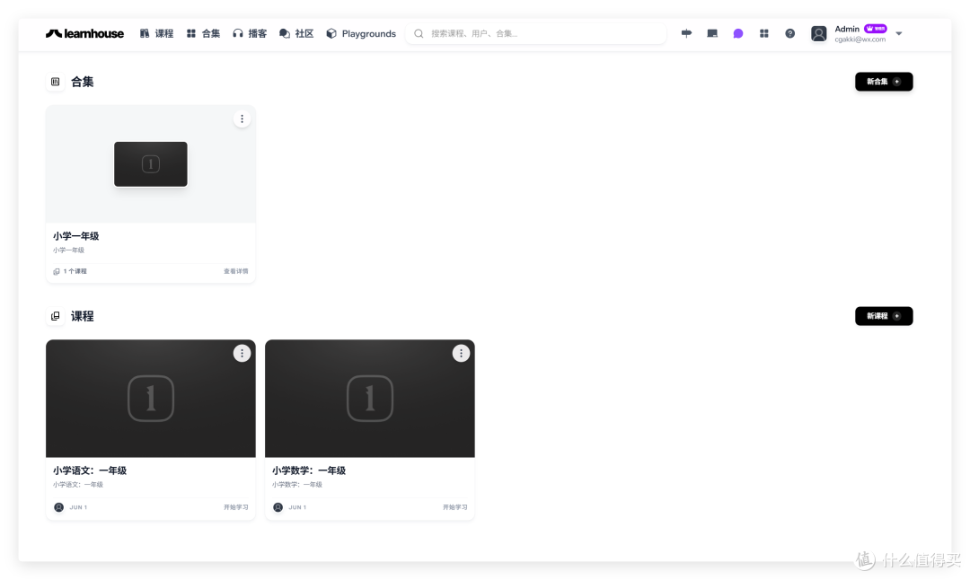Click the purple chat bubble icon
This screenshot has height=580, width=970.
coord(738,33)
